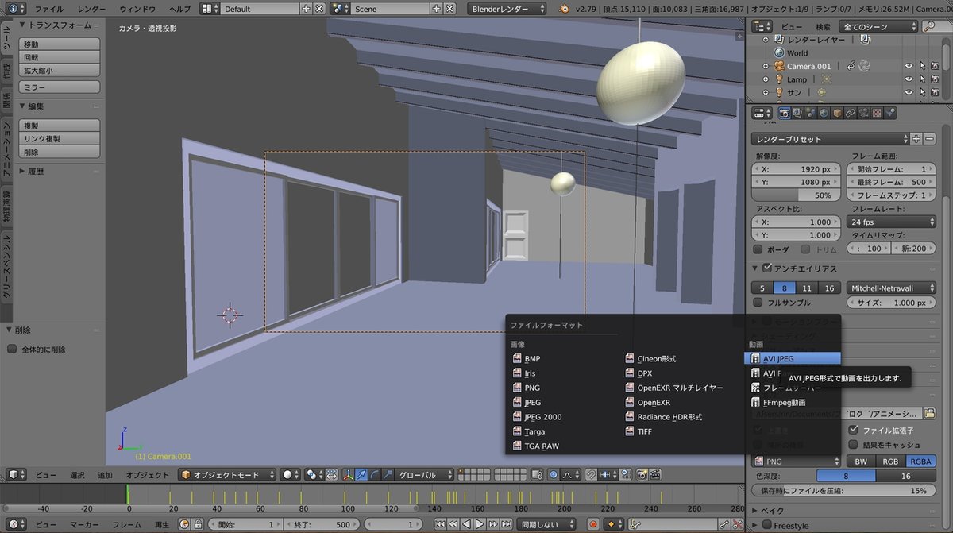Toggle visibility eye for サン
The height and width of the screenshot is (533, 953).
click(x=909, y=92)
